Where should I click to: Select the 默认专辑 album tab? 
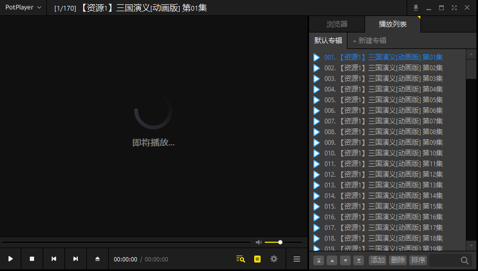point(328,40)
